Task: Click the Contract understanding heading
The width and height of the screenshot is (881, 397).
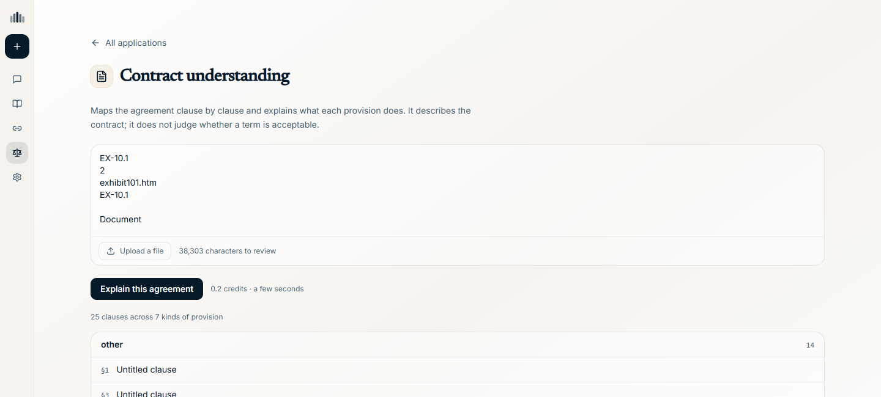Action: coord(204,76)
